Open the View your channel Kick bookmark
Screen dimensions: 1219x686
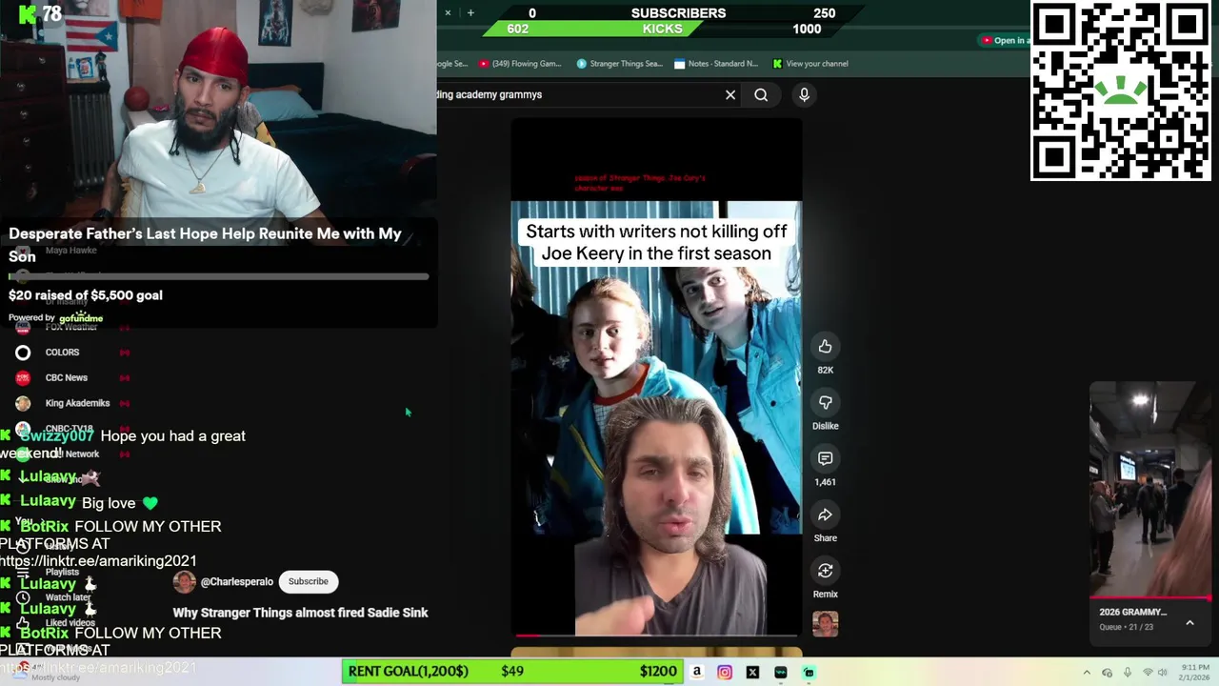coord(809,64)
